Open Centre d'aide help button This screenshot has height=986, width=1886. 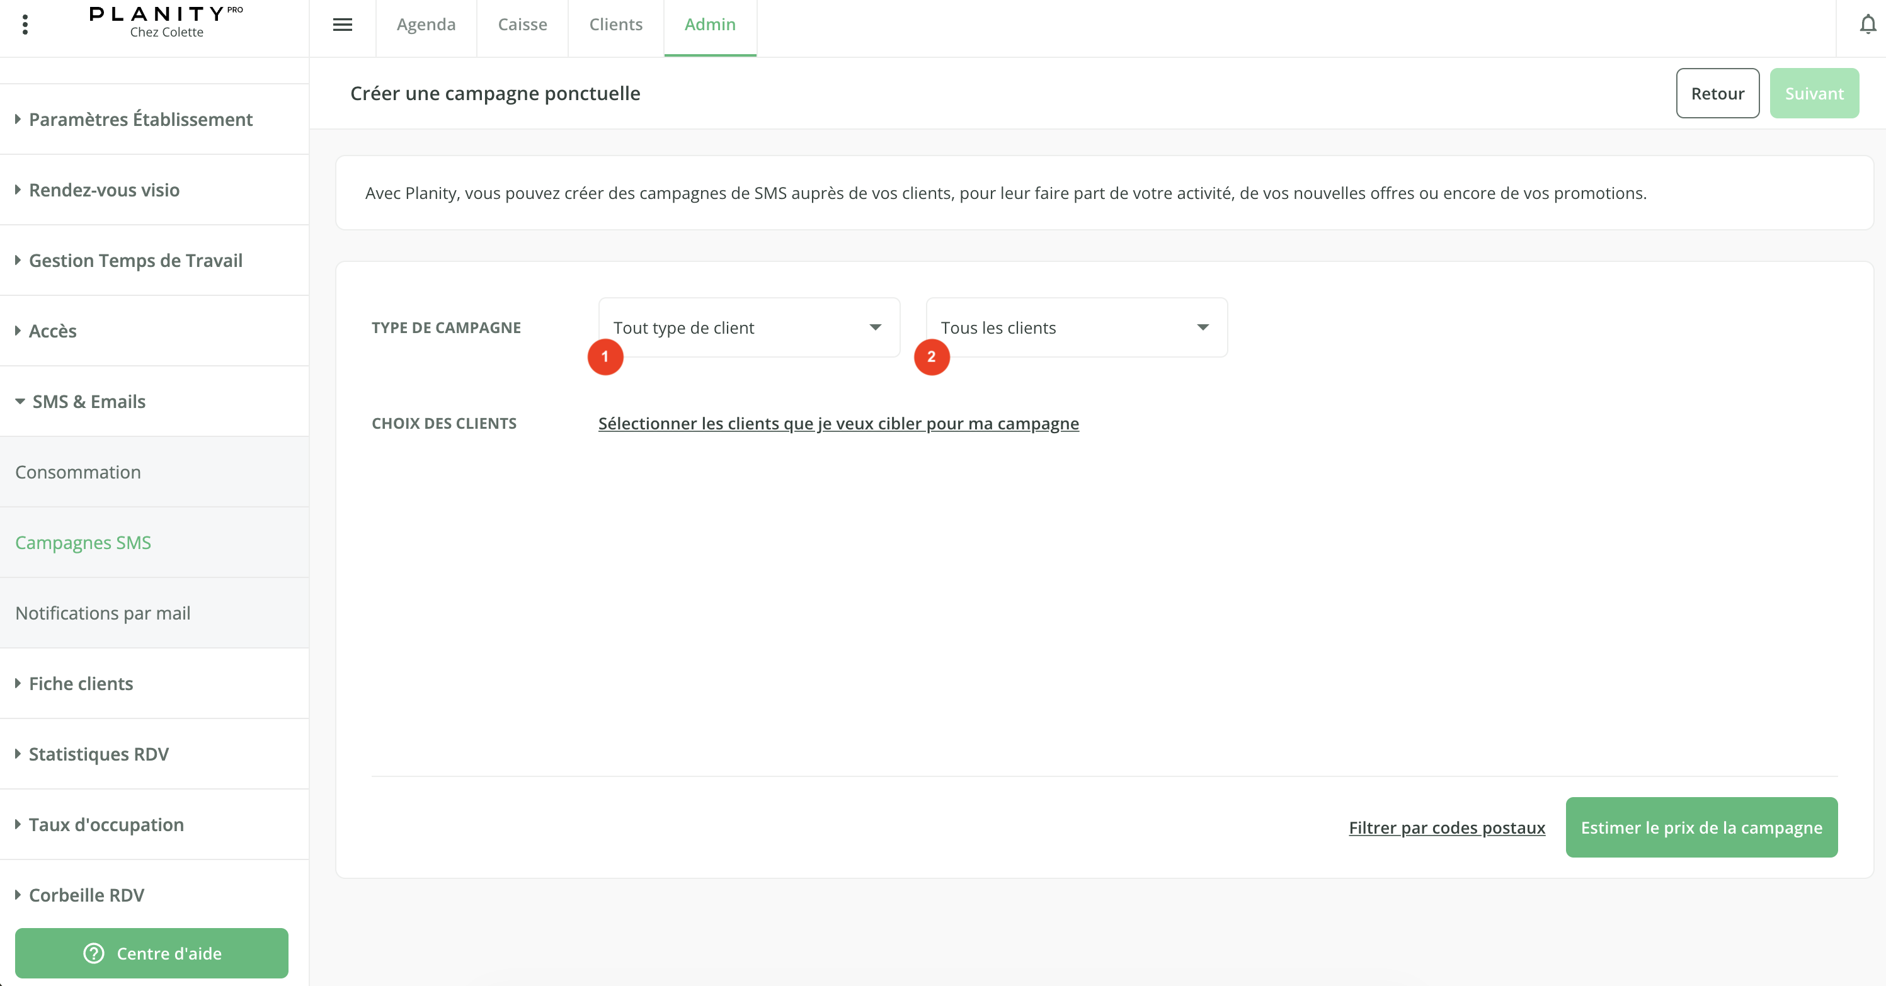point(152,953)
